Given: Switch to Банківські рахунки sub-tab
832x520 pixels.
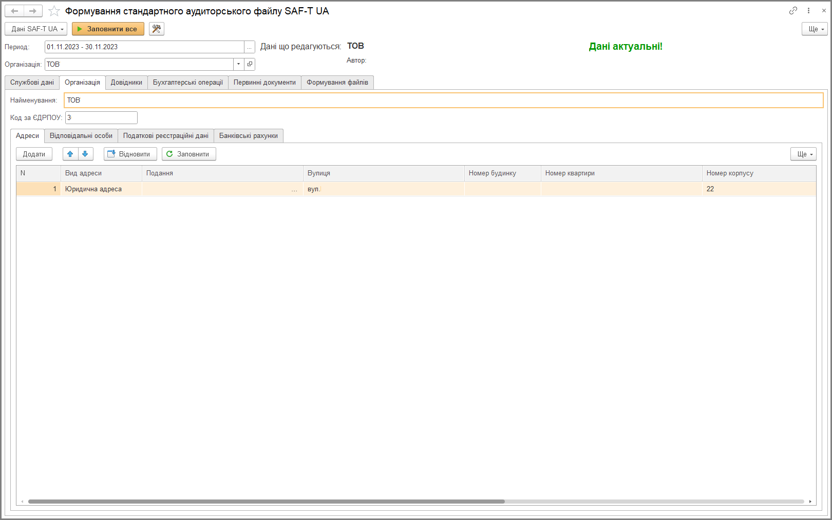Looking at the screenshot, I should click(249, 135).
